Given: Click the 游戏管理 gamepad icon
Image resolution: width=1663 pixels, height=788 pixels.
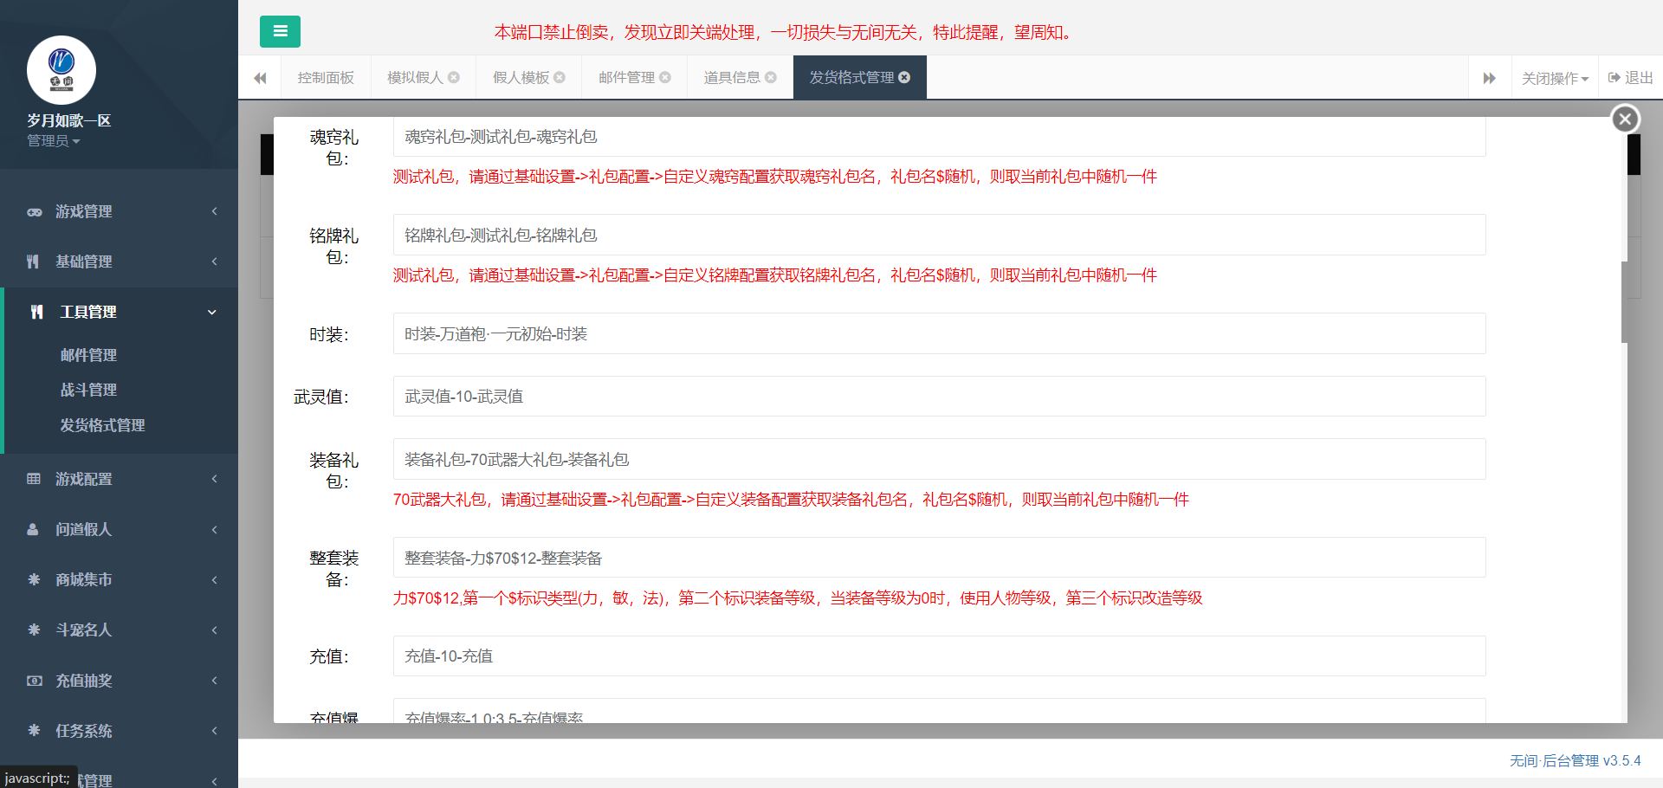Looking at the screenshot, I should tap(35, 211).
